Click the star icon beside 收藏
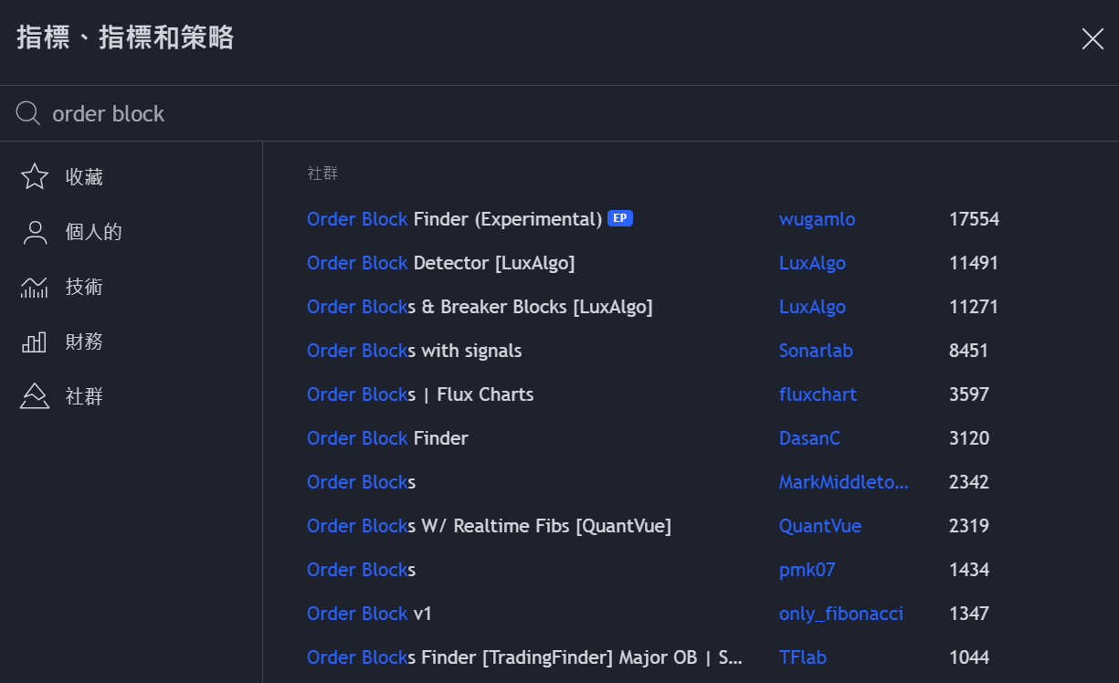The width and height of the screenshot is (1119, 683). pyautogui.click(x=35, y=176)
